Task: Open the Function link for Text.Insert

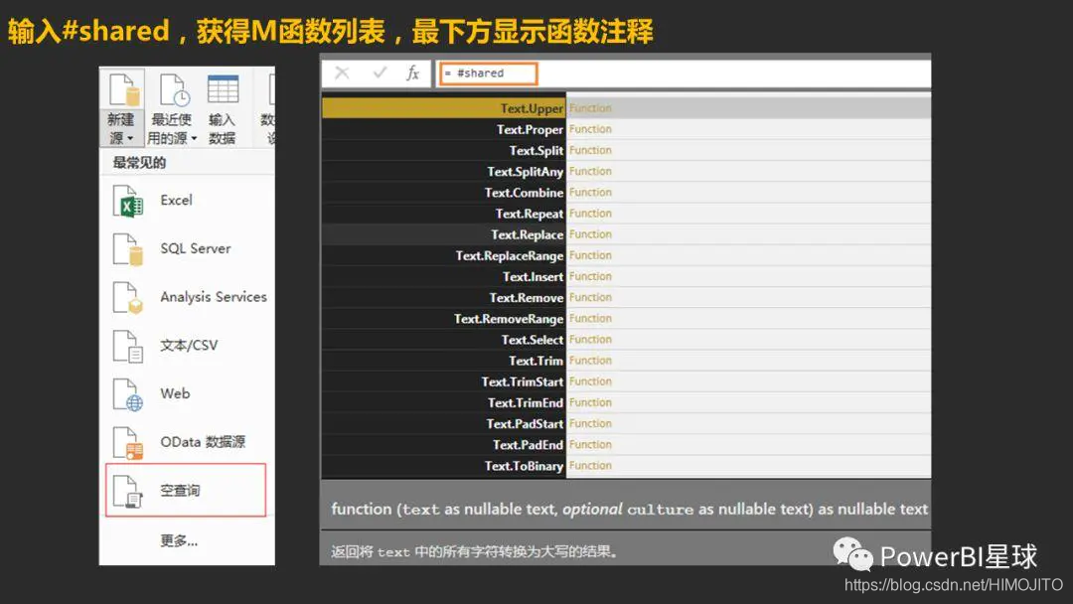Action: (590, 276)
